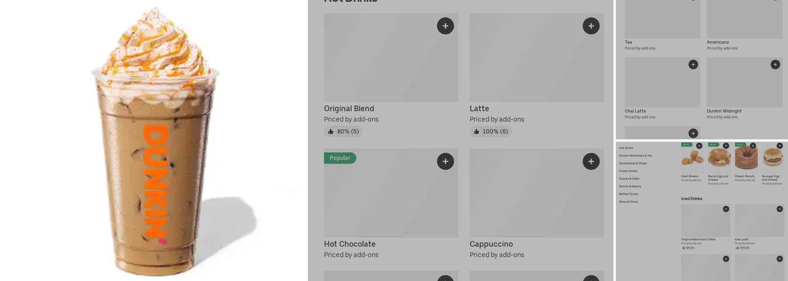788x281 pixels.
Task: Open Sandwiches & Wraps menu category
Action: pyautogui.click(x=633, y=164)
